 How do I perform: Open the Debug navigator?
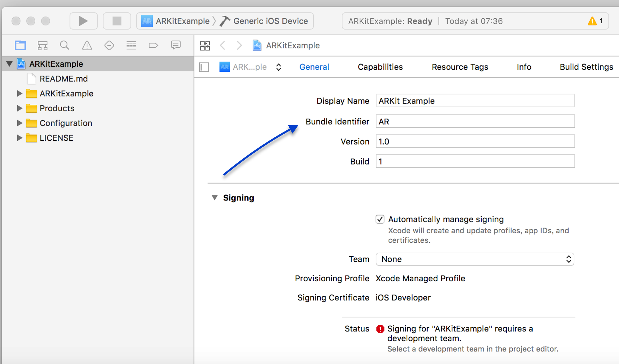[x=131, y=46]
